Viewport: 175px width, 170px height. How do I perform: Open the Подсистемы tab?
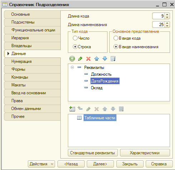32,22
